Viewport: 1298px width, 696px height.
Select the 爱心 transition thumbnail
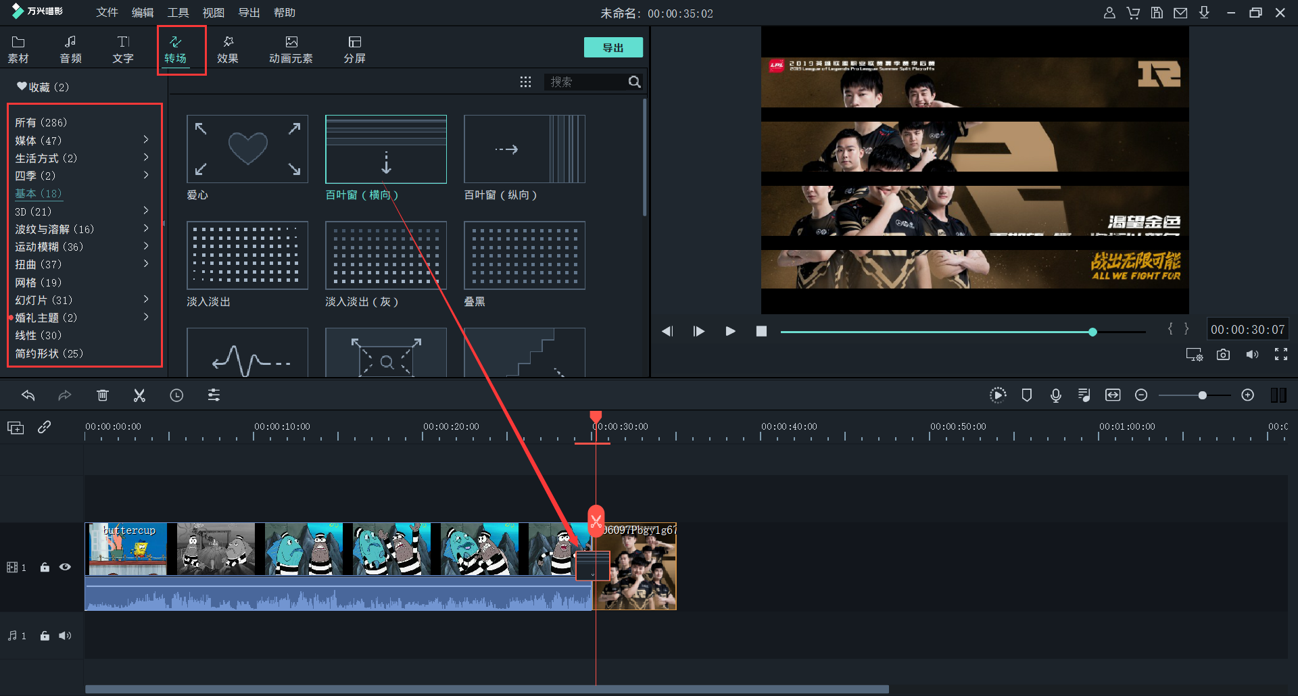coord(247,149)
